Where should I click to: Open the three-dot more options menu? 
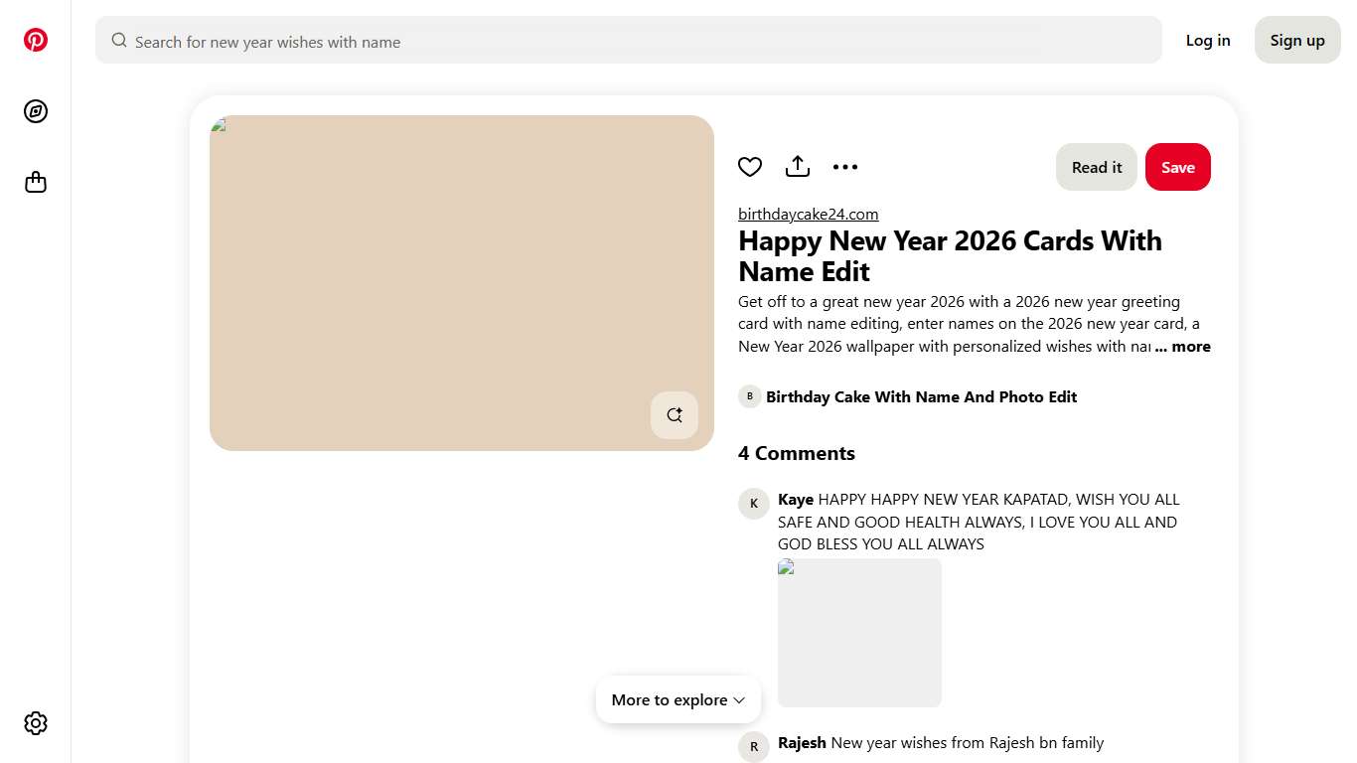[845, 166]
